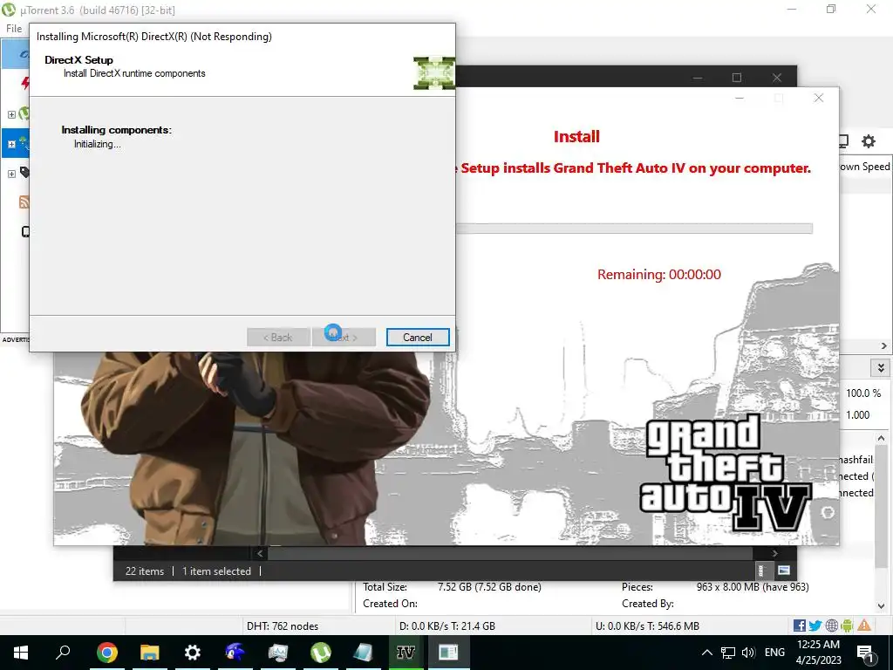Click the DHT: 762 nodes status entry
Viewport: 893px width, 670px height.
283,626
